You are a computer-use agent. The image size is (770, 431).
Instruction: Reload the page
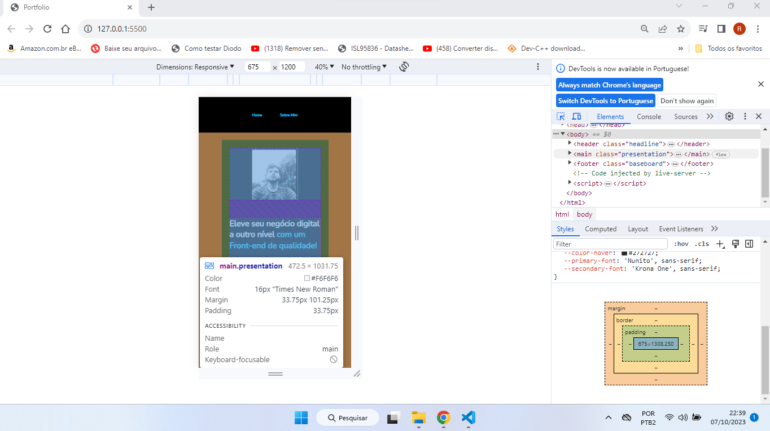point(47,29)
